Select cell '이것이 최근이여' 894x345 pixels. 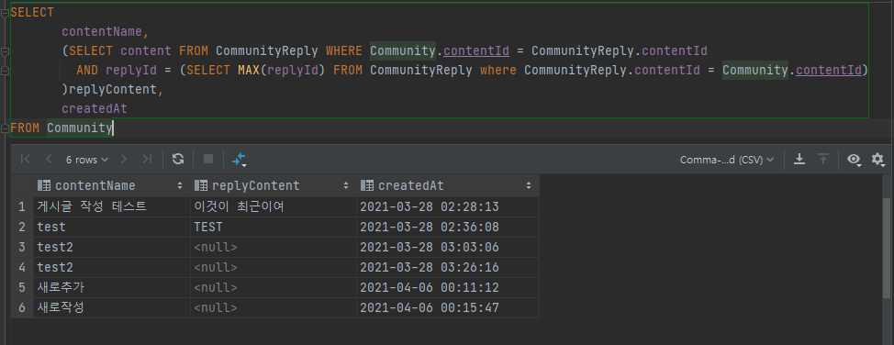(274, 206)
